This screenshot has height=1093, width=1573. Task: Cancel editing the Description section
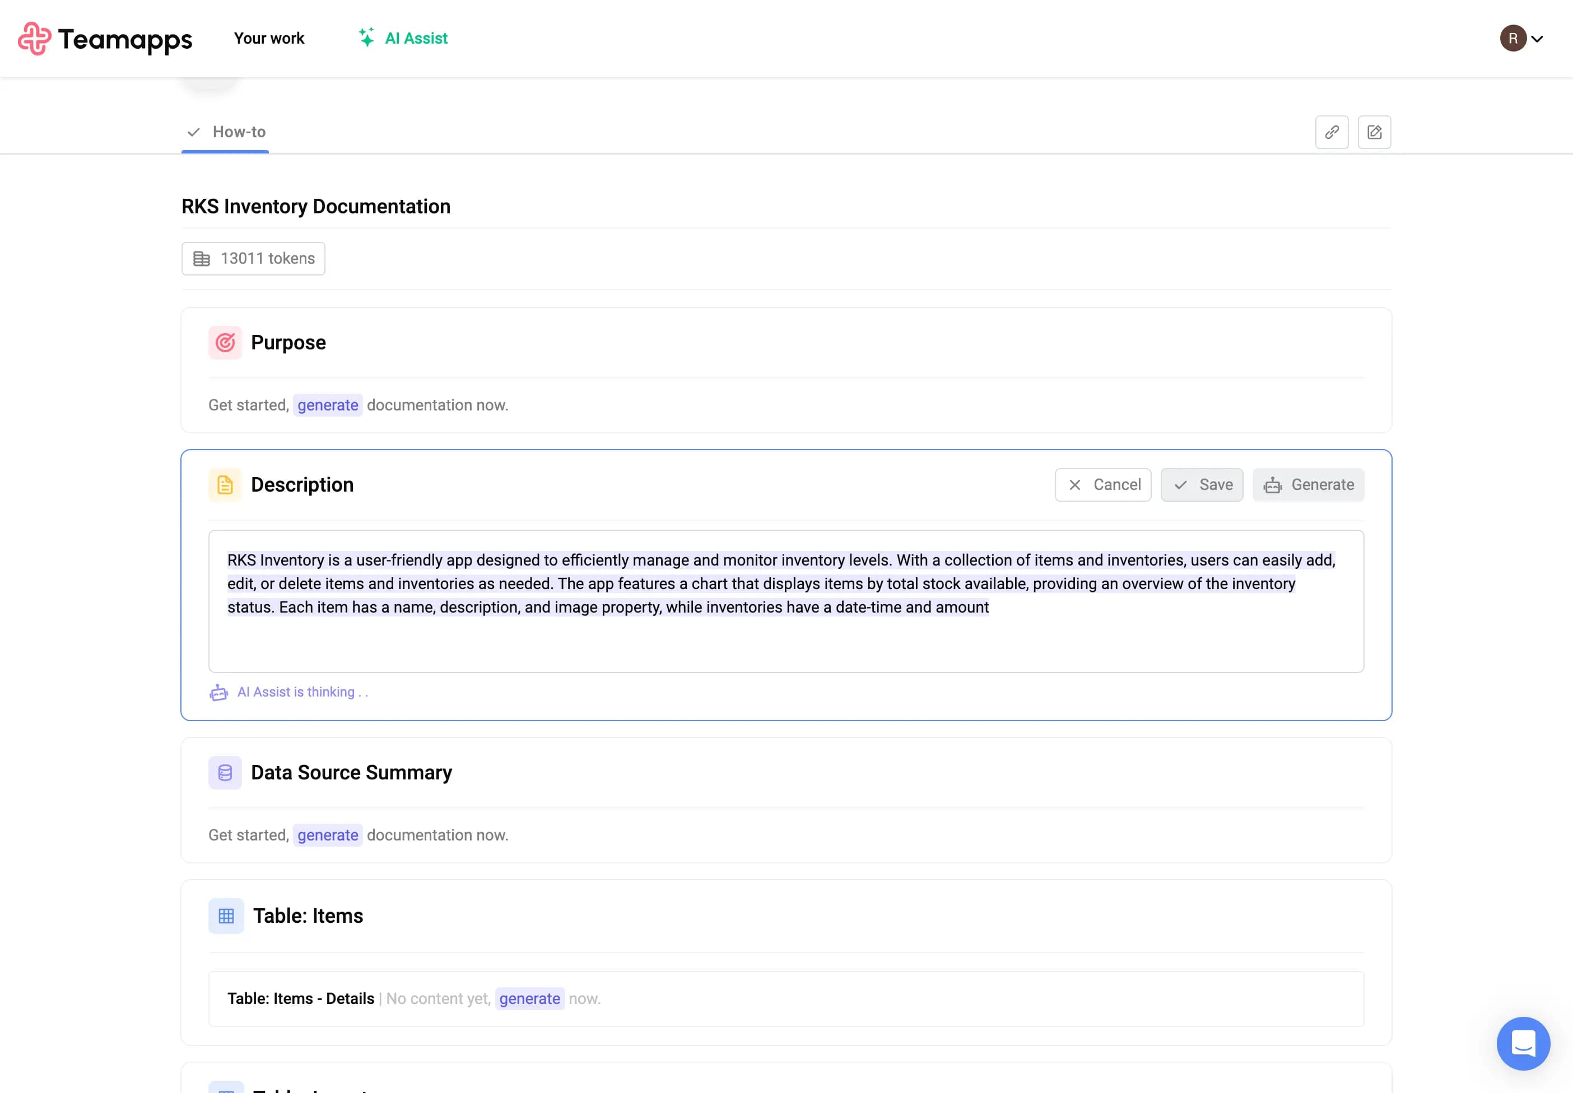tap(1102, 485)
